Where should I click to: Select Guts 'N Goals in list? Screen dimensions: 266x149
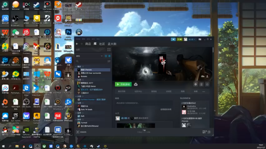pos(86,110)
